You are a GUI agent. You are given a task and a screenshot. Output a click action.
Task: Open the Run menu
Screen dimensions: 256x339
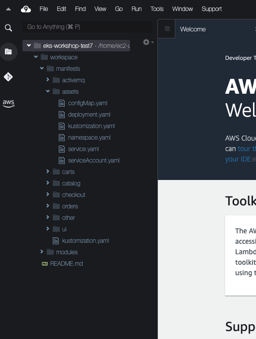(x=136, y=9)
